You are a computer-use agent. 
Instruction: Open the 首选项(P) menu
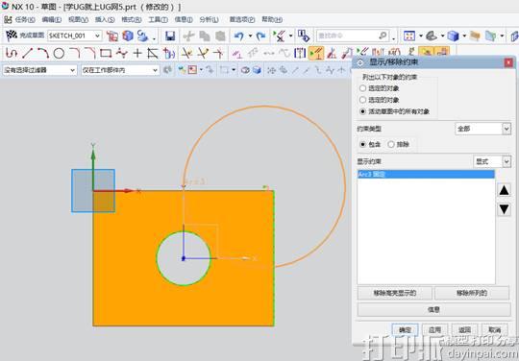click(x=242, y=19)
